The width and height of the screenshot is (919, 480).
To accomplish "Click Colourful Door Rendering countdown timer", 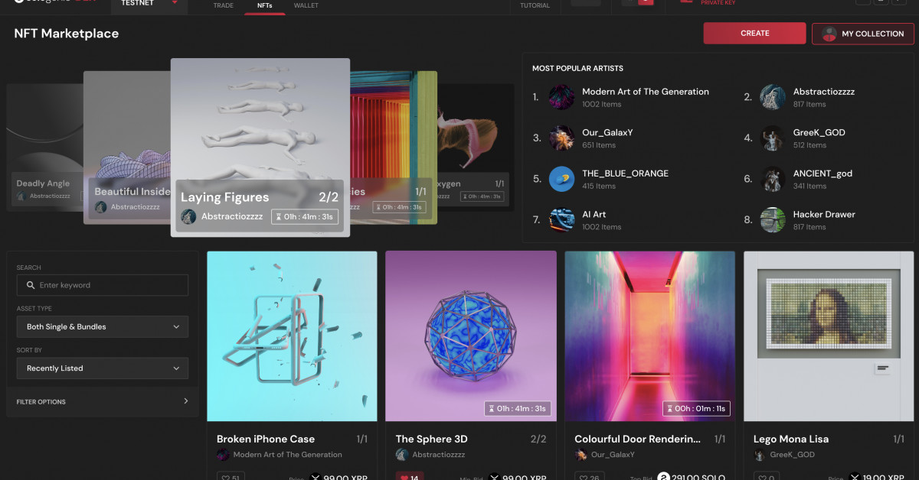I will tap(696, 409).
